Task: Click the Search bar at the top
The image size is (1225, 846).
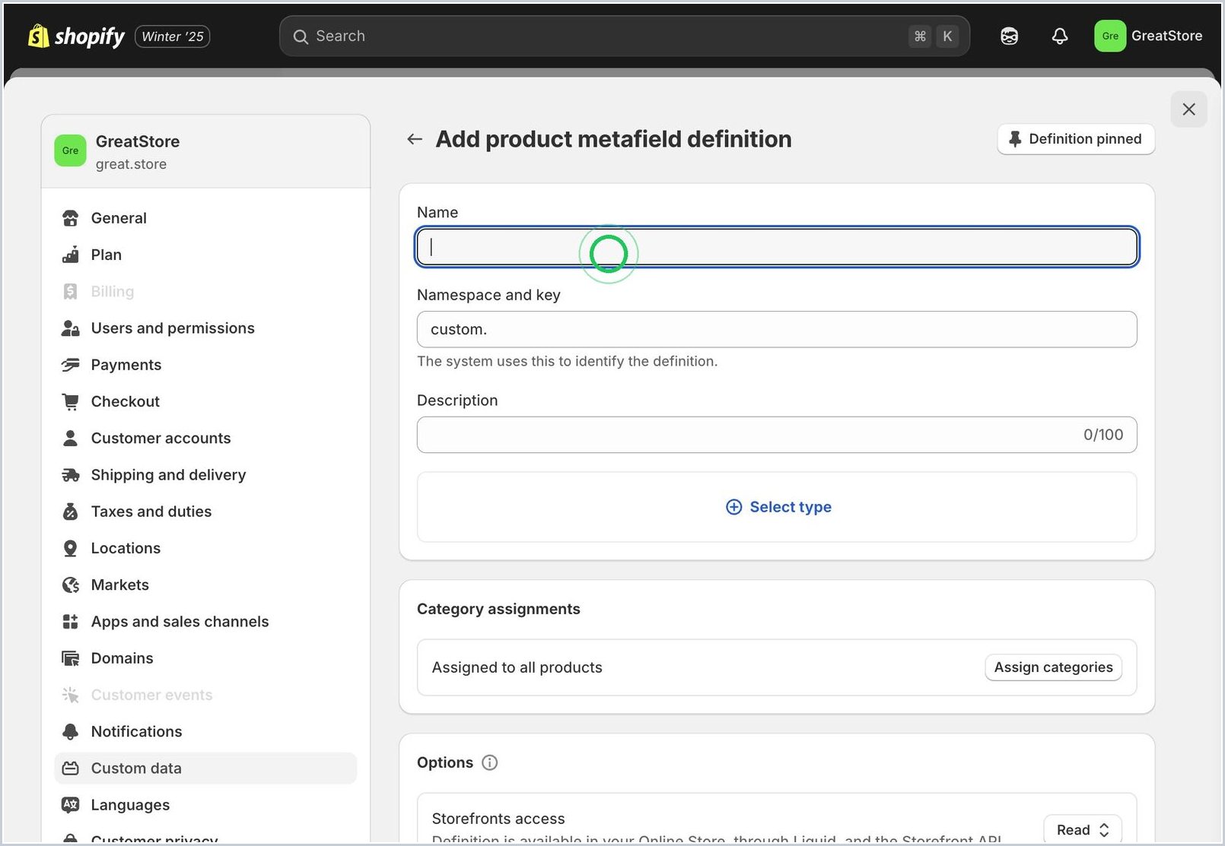Action: coord(625,36)
